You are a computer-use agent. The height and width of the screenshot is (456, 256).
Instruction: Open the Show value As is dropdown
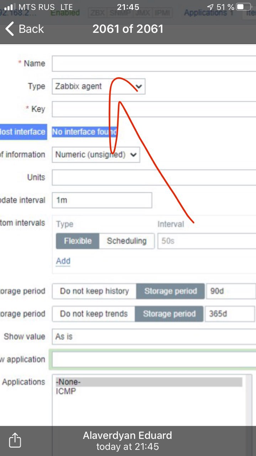tap(154, 337)
